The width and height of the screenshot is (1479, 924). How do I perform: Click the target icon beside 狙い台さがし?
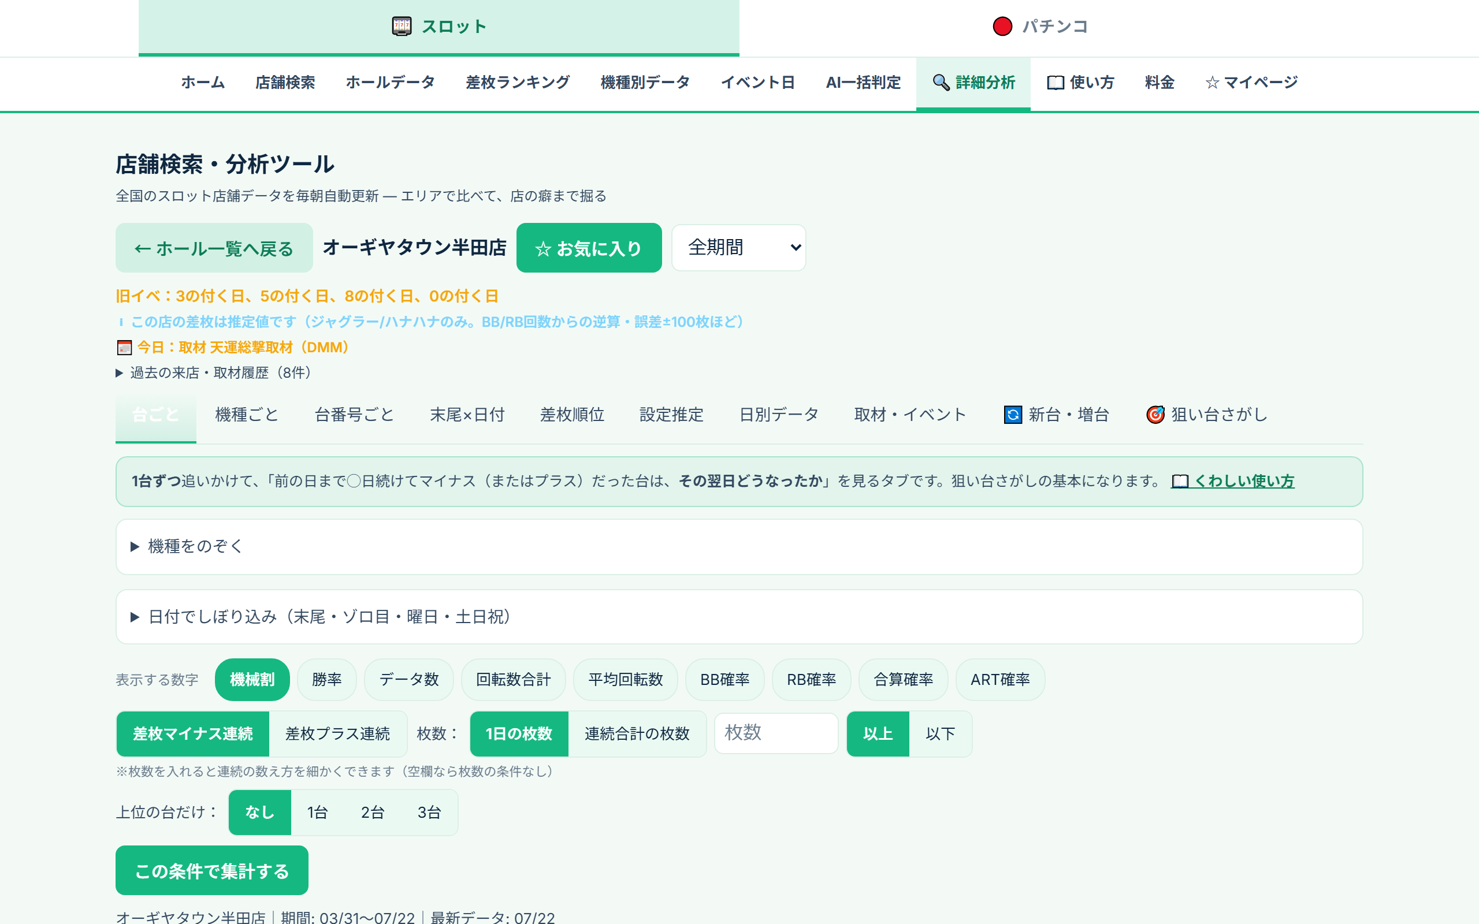click(1155, 415)
